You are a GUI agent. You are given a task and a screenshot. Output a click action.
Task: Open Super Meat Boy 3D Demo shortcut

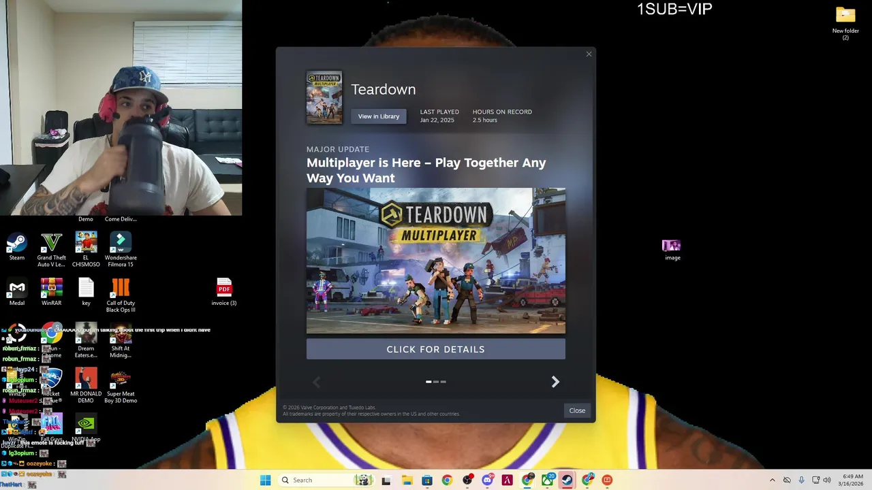point(121,386)
